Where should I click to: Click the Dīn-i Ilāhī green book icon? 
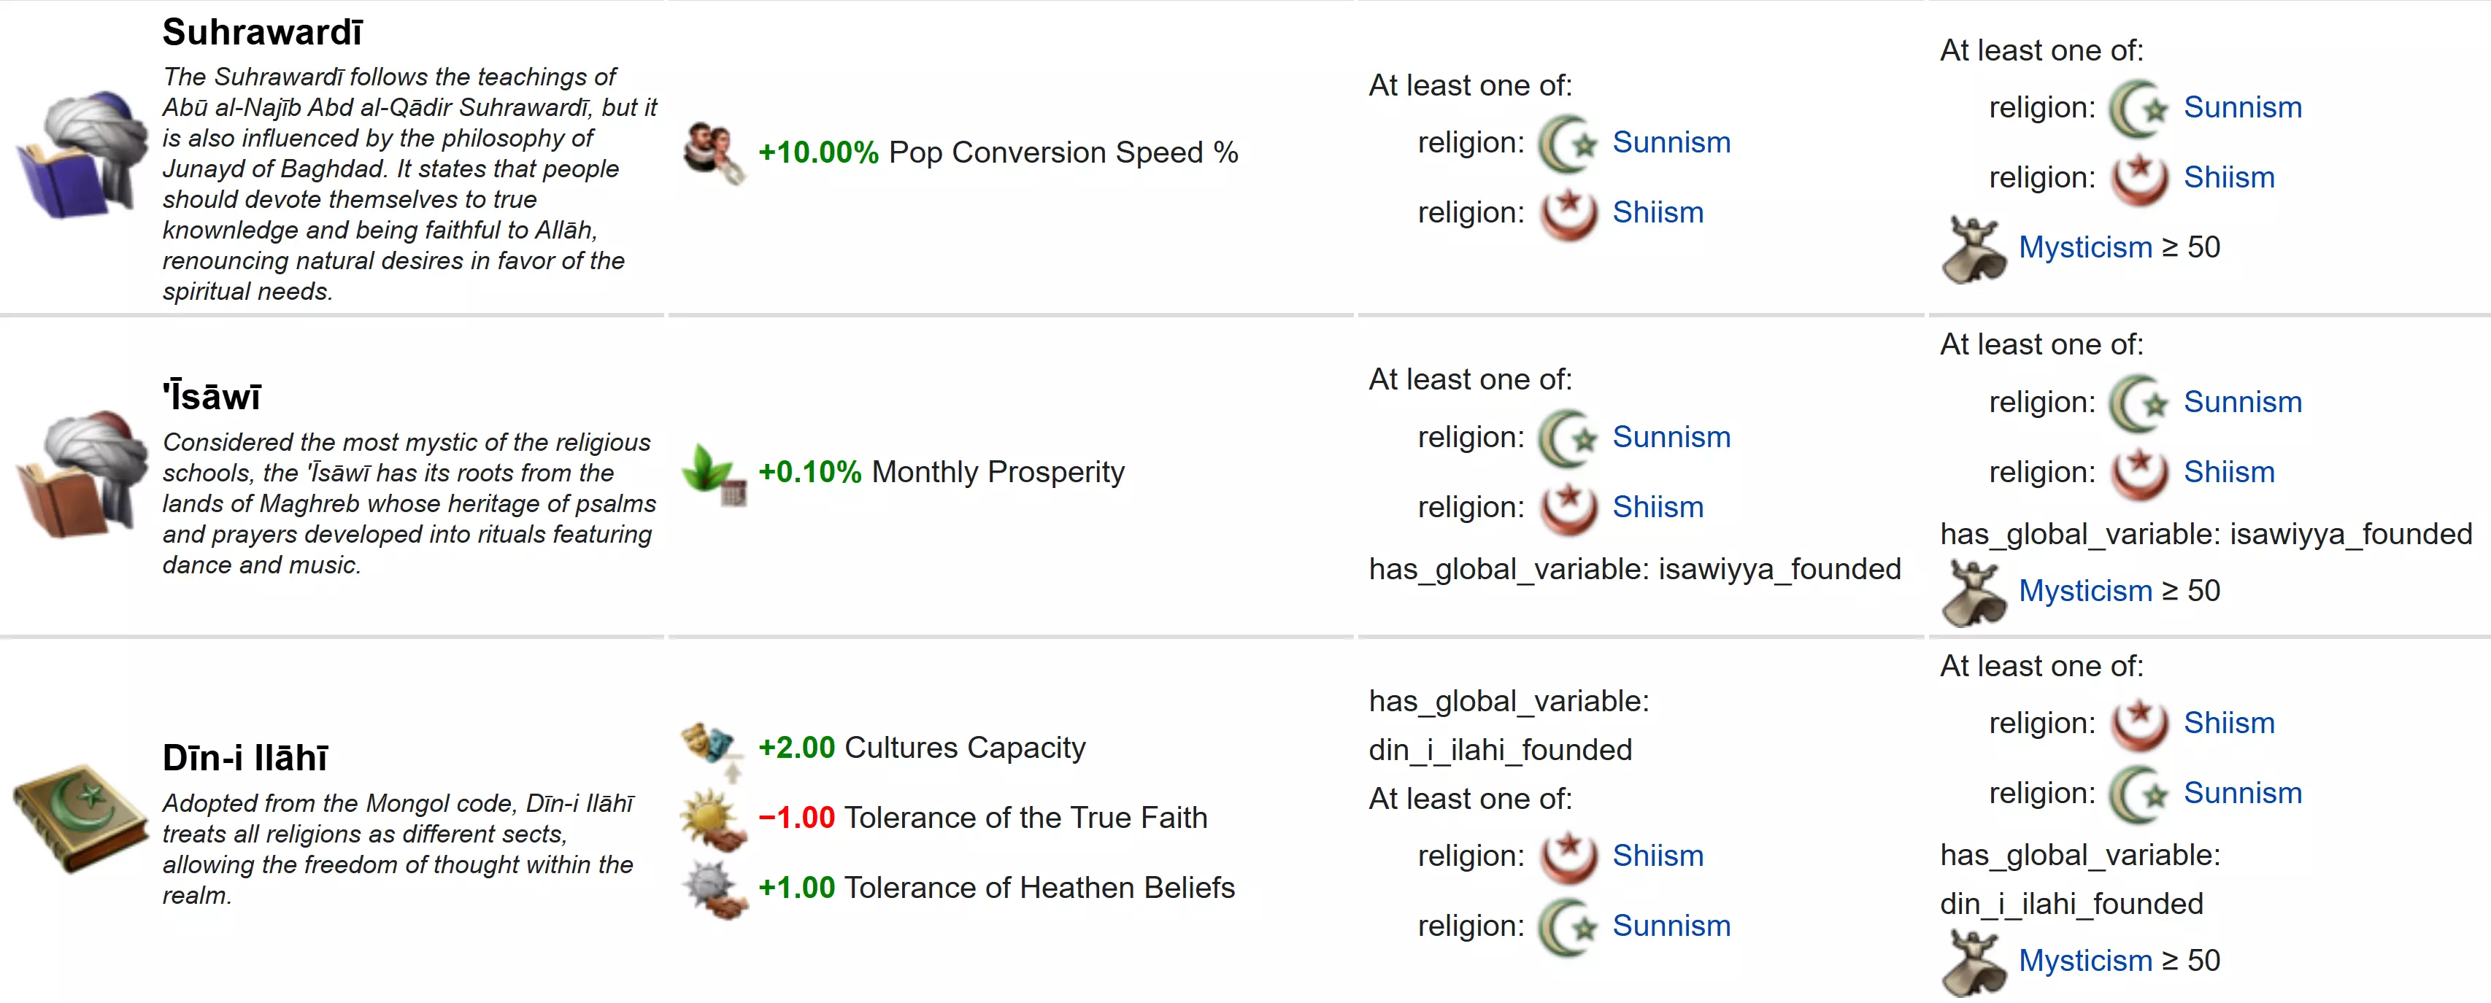click(x=80, y=818)
